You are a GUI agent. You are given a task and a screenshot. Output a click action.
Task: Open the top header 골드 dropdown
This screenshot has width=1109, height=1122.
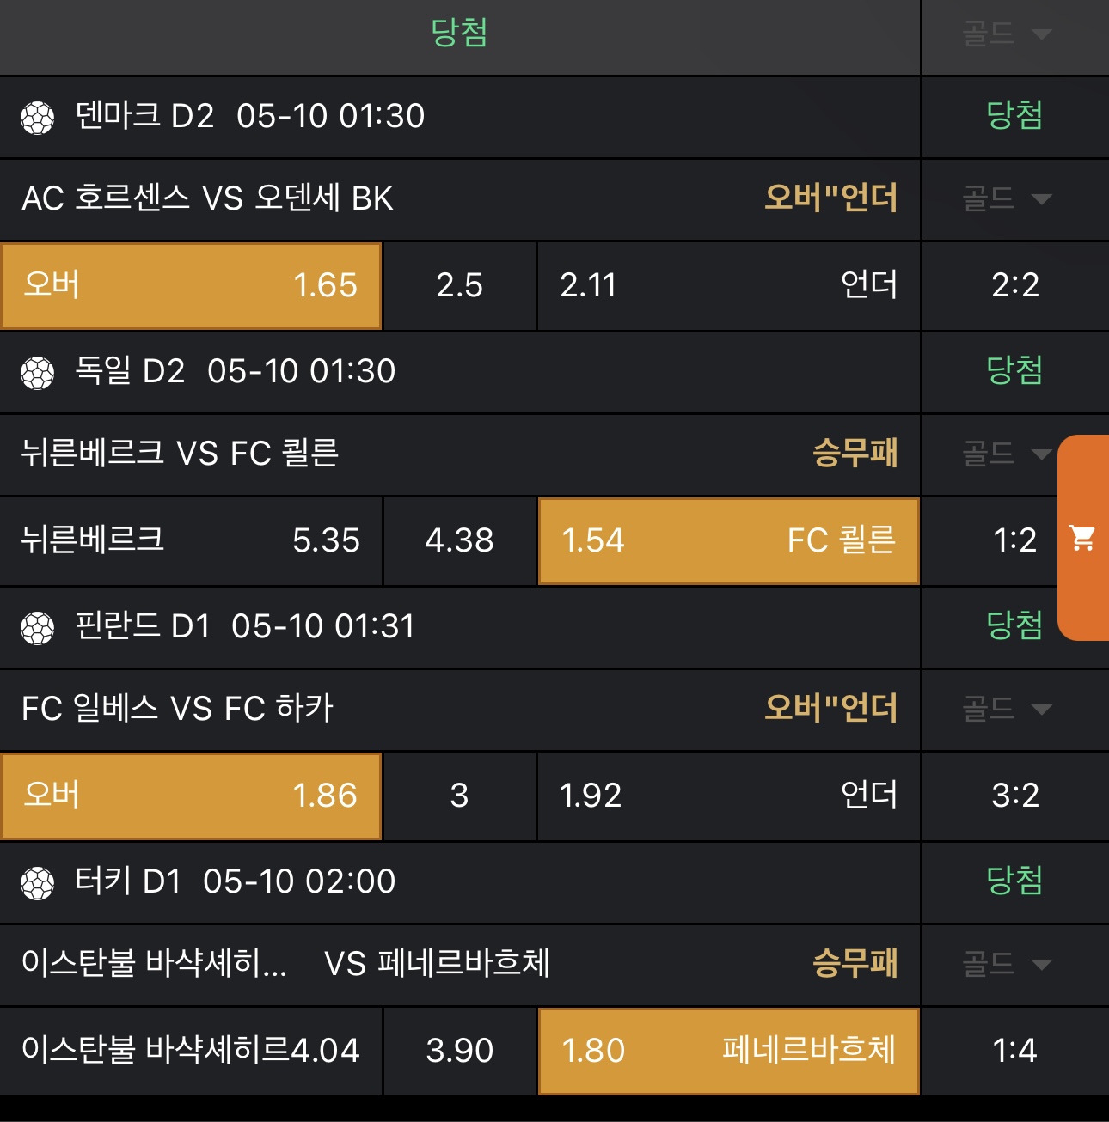coord(1007,34)
